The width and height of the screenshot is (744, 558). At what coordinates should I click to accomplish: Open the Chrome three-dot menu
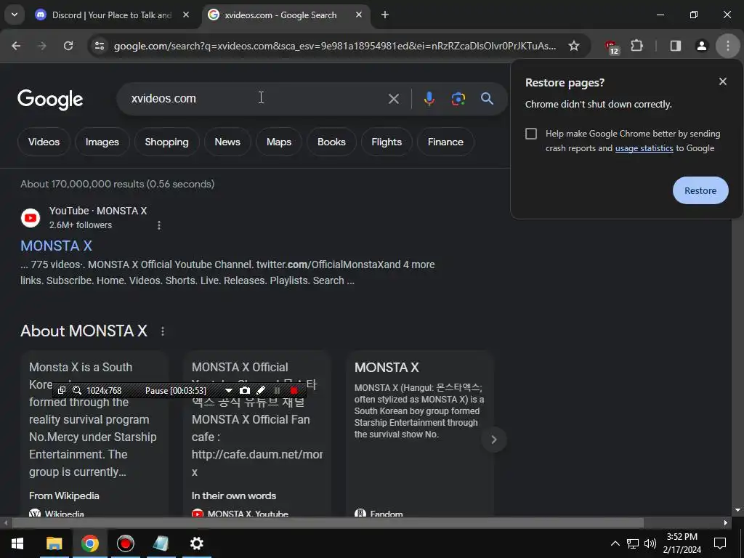(728, 46)
